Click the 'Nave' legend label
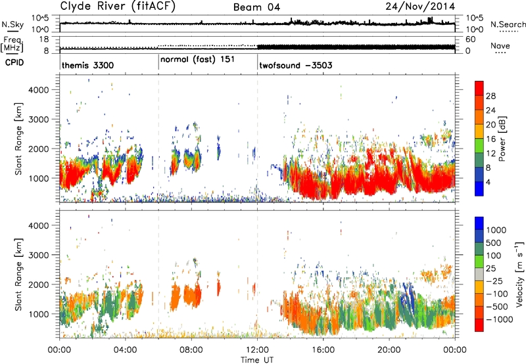This screenshot has height=364, width=526. click(500, 45)
